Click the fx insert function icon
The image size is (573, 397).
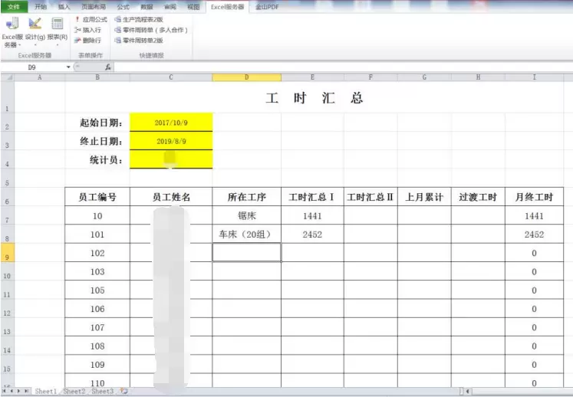pyautogui.click(x=108, y=67)
